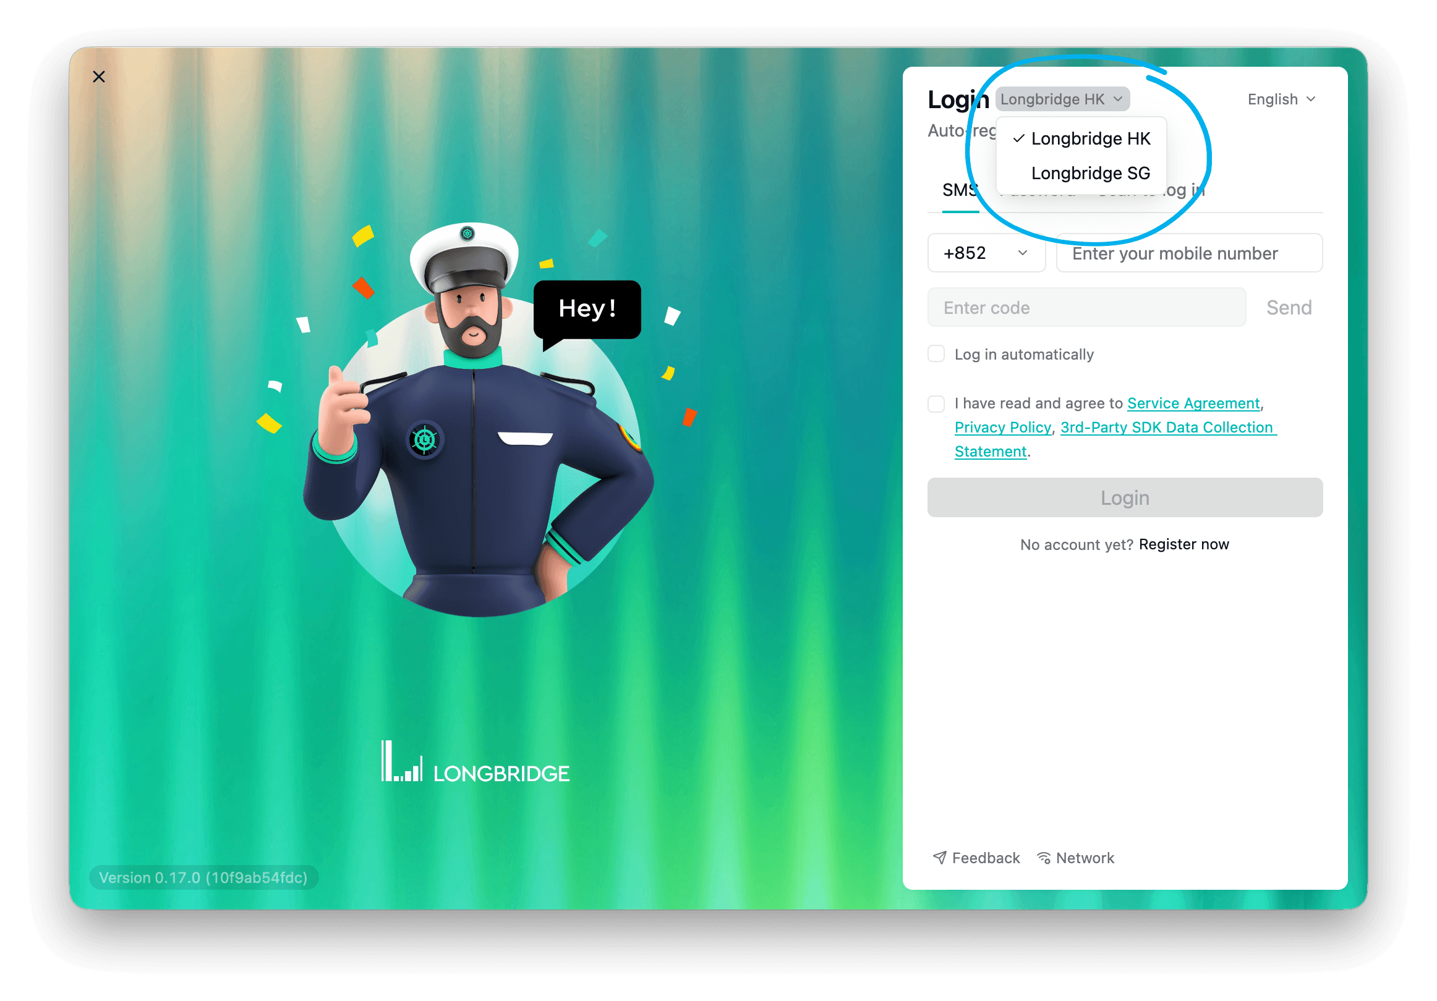Focus the mobile number input field
The image size is (1437, 1001).
click(x=1188, y=253)
